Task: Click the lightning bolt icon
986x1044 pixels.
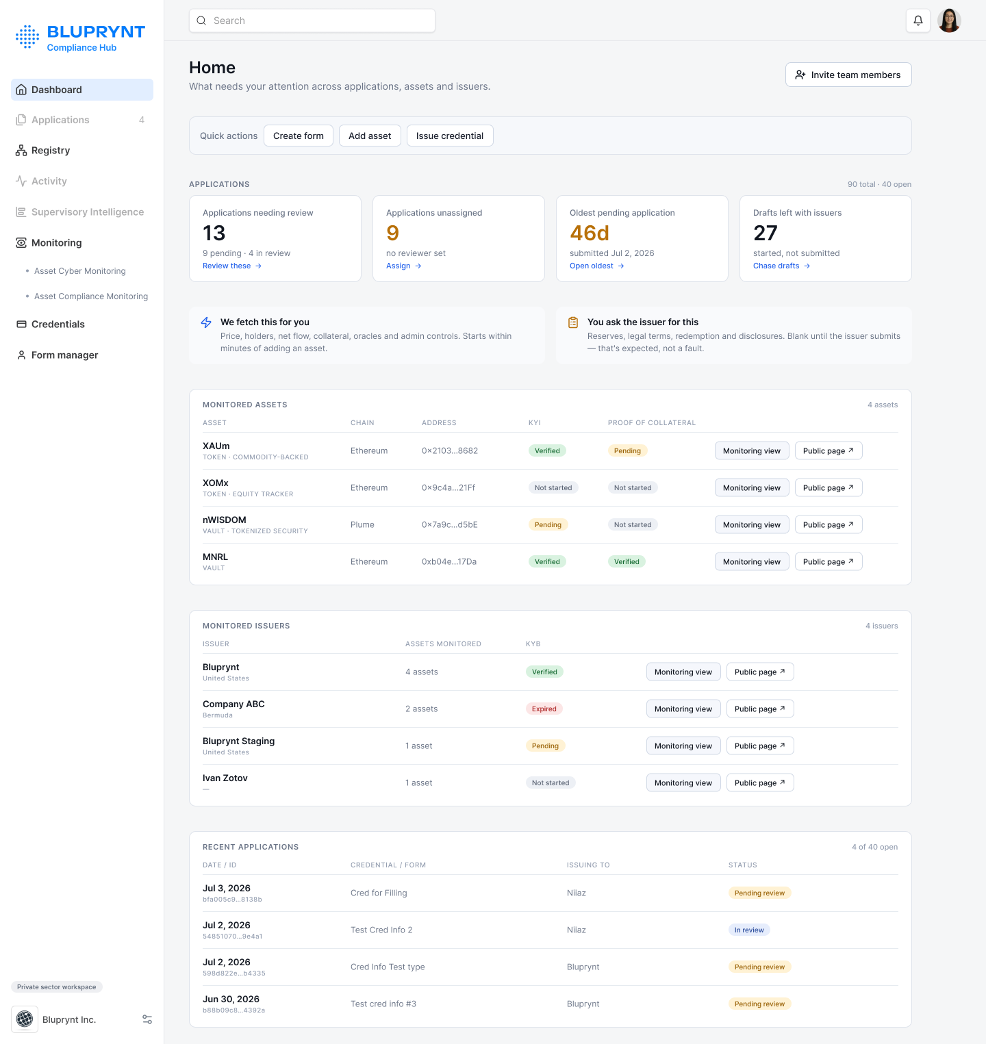Action: click(x=206, y=322)
